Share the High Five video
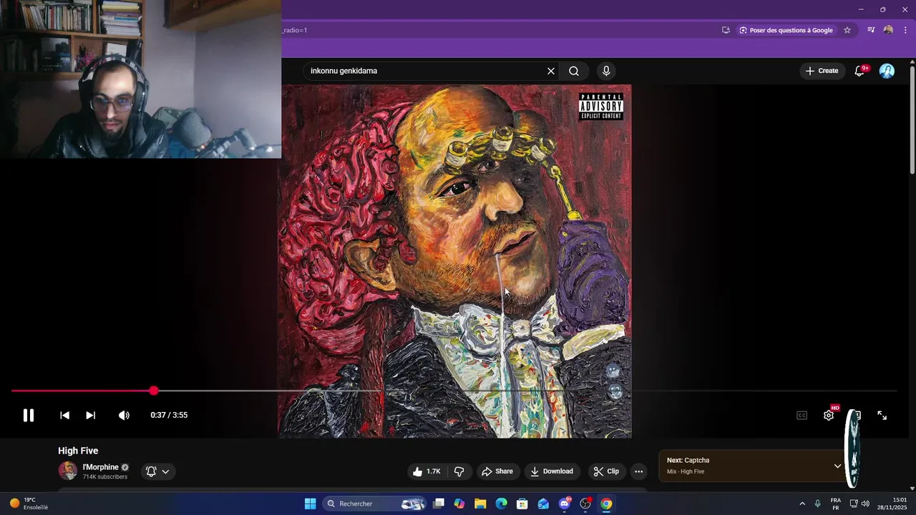 497,471
